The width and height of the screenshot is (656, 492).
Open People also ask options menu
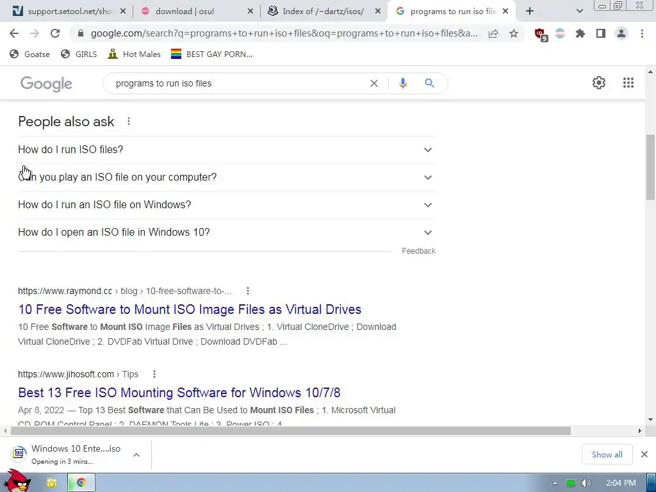point(128,121)
